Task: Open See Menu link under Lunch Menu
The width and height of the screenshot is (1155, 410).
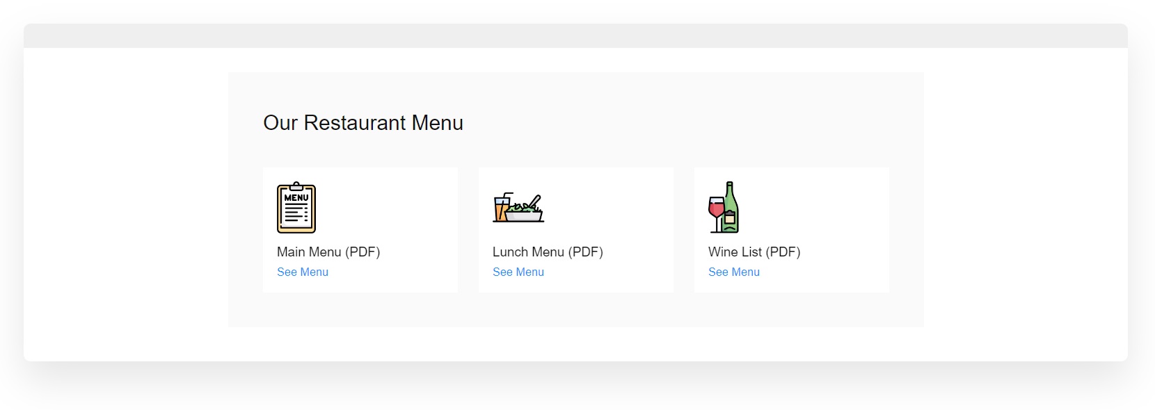Action: 518,272
